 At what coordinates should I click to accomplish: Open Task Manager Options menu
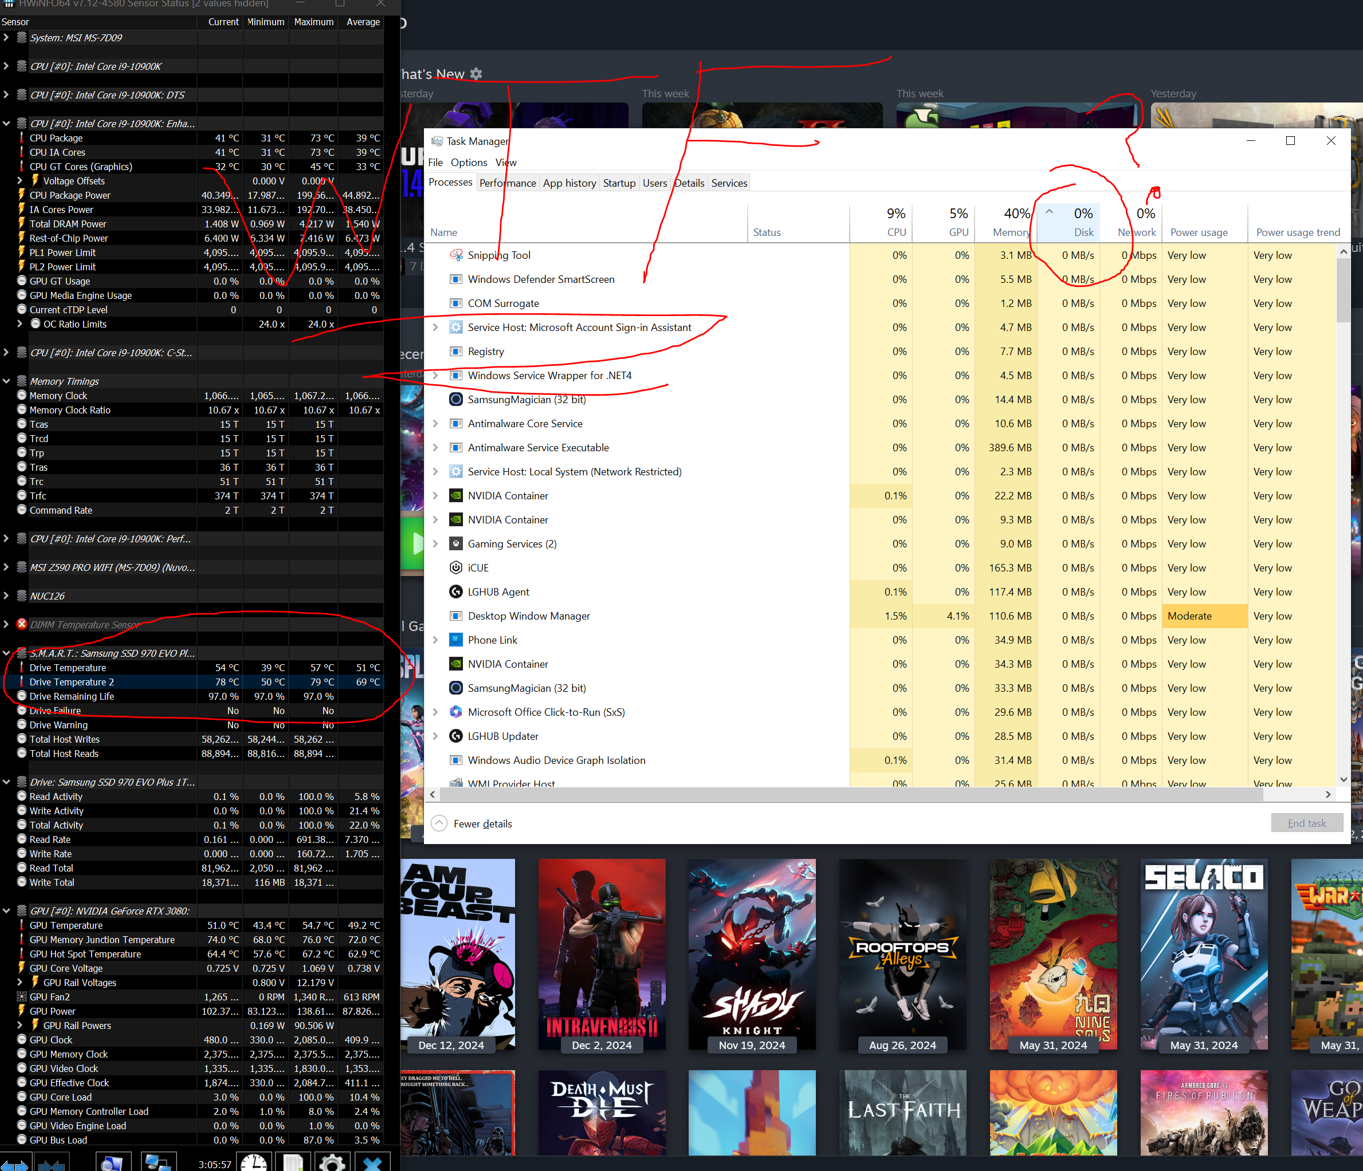469,163
